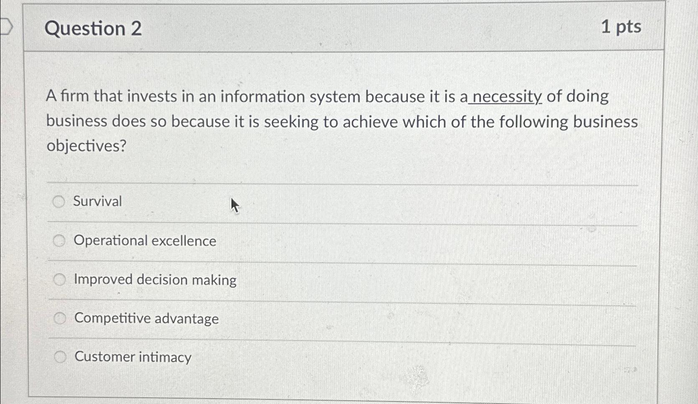
Task: Select the Improved decision making radio button
Action: 59,279
